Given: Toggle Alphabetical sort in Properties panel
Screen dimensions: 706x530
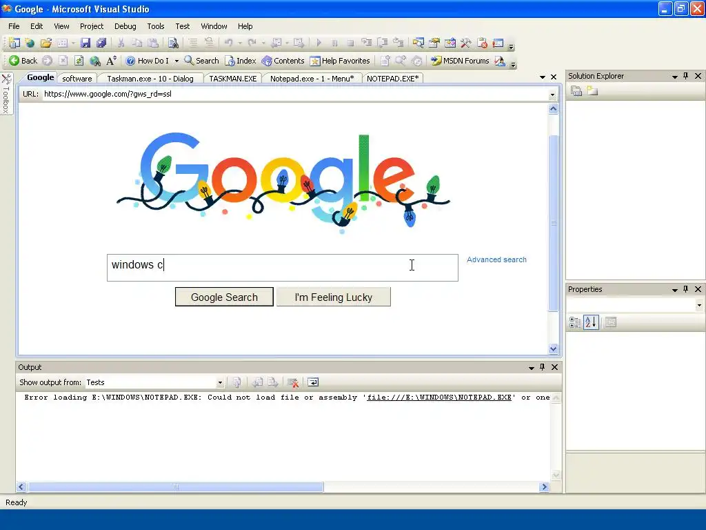Looking at the screenshot, I should 591,322.
